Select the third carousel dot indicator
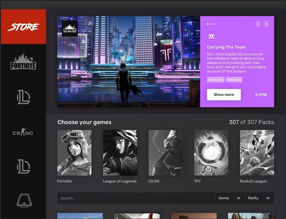286x219 pixels. click(x=214, y=24)
